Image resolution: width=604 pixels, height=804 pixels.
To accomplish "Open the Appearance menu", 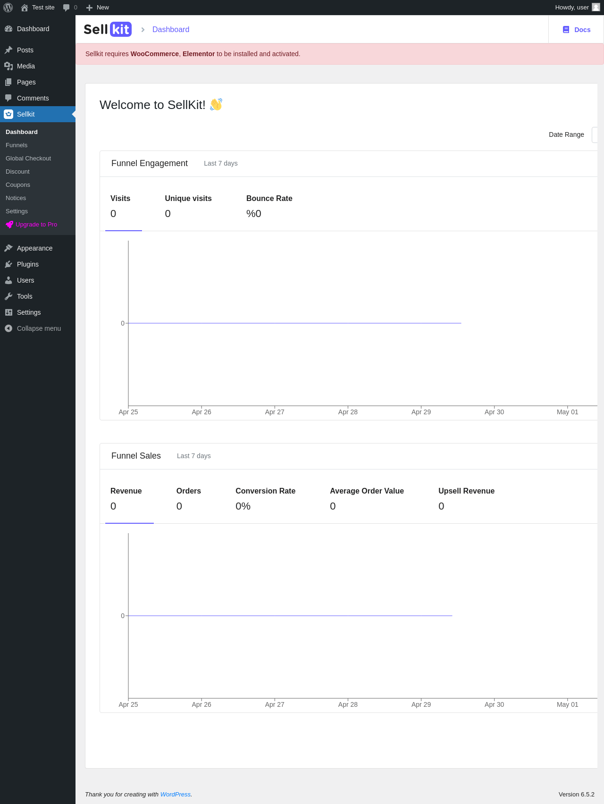I will pos(34,248).
